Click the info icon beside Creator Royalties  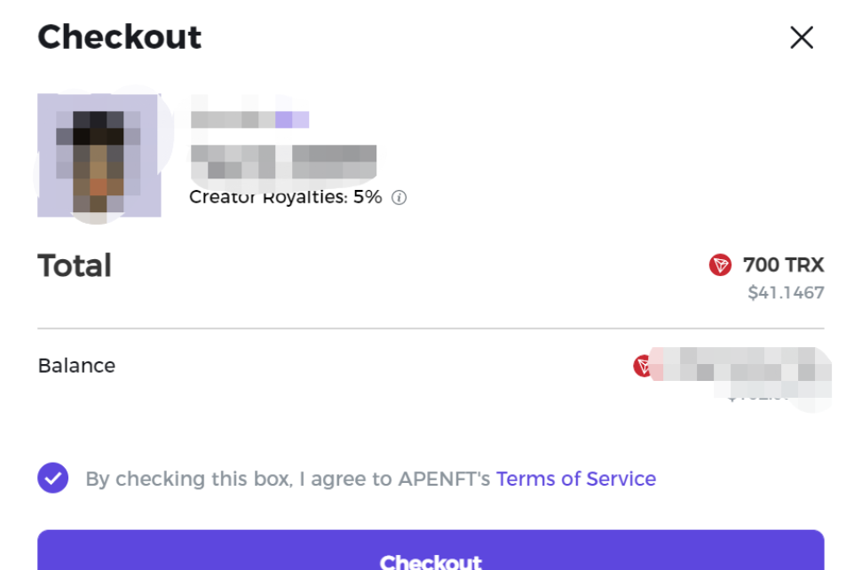(399, 198)
